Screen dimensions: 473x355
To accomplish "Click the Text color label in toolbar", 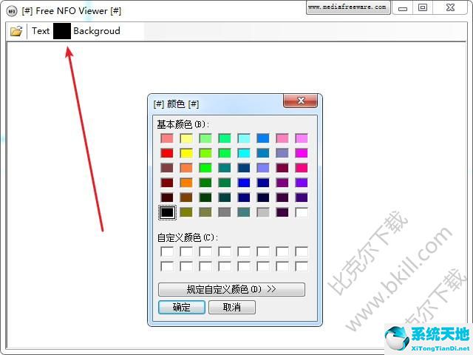I will click(x=41, y=31).
